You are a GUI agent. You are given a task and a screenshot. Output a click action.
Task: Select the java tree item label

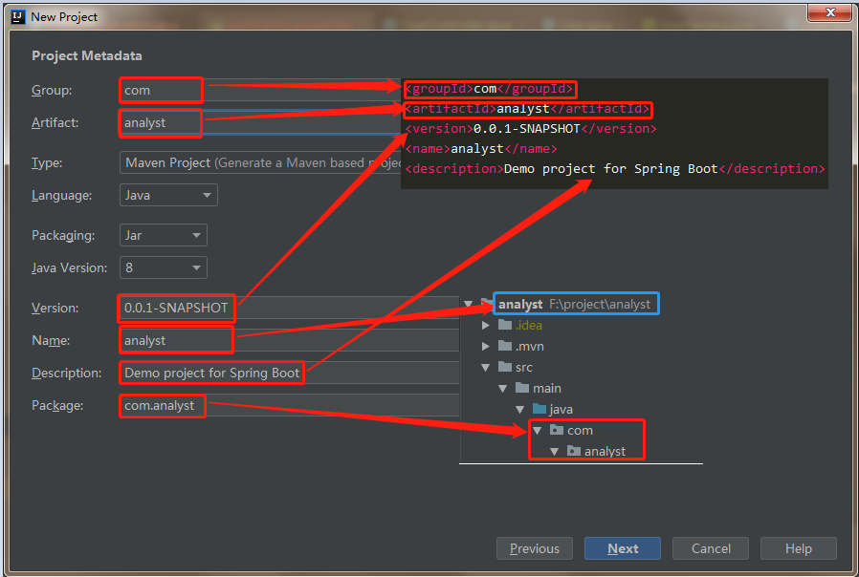click(561, 409)
